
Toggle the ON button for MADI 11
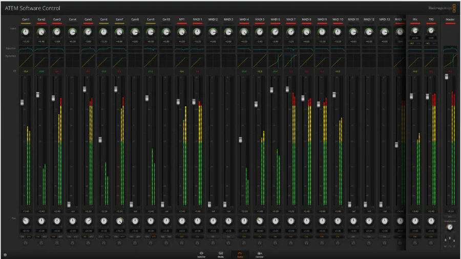353,237
